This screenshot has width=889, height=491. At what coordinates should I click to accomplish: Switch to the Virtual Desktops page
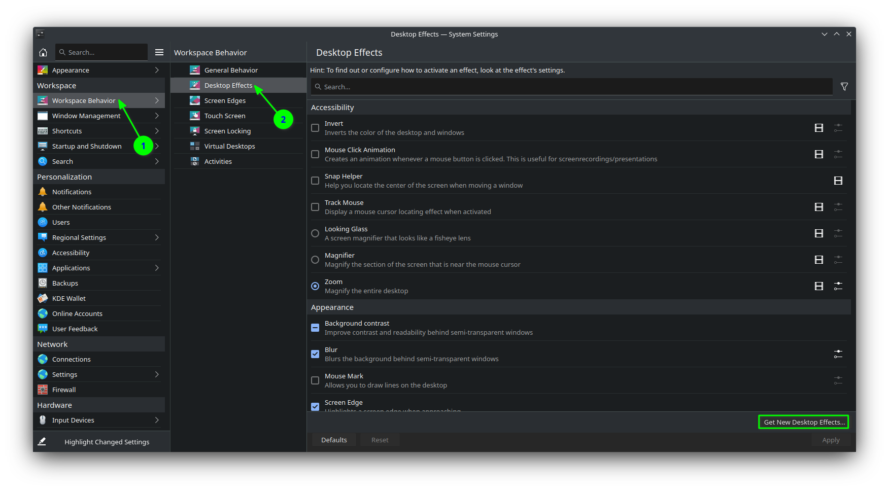click(x=229, y=146)
